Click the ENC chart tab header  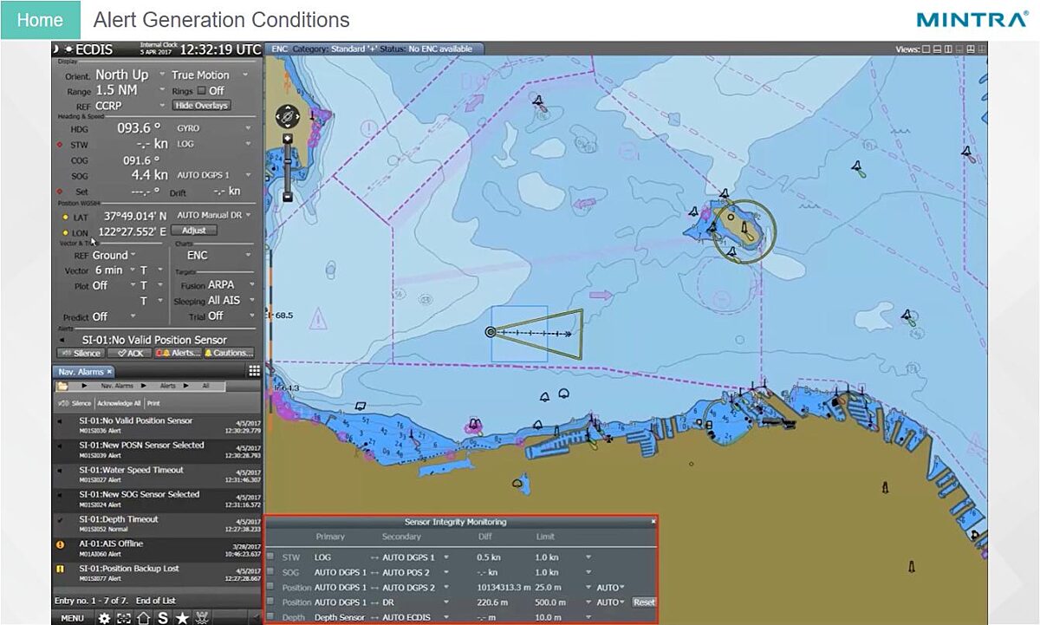click(374, 49)
